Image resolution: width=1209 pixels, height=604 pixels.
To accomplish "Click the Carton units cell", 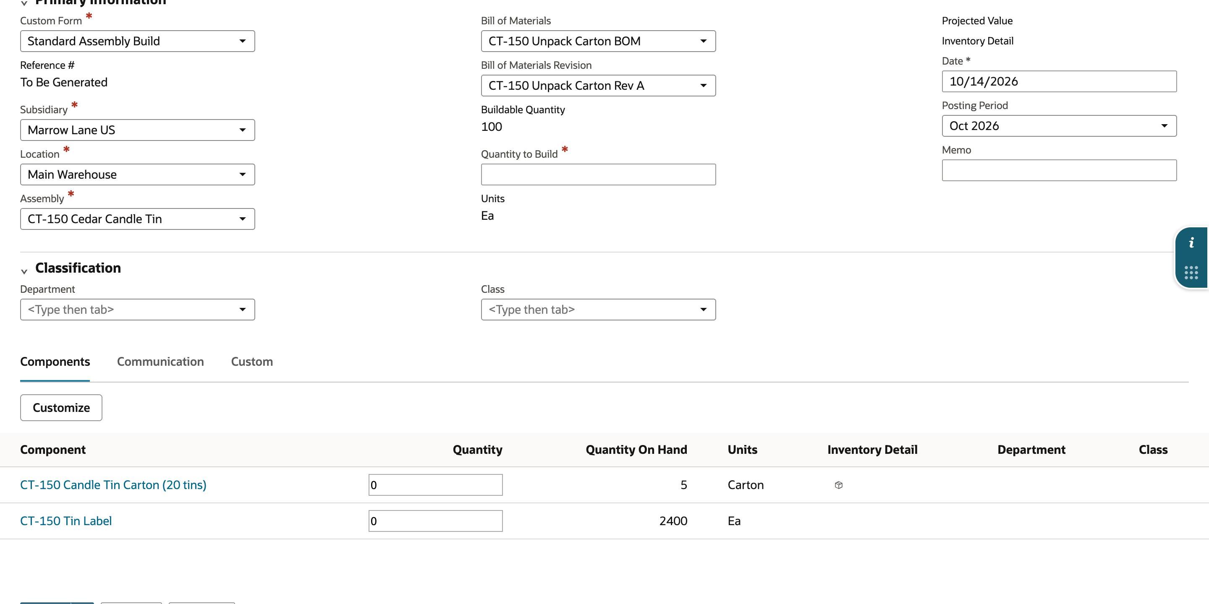I will tap(745, 485).
